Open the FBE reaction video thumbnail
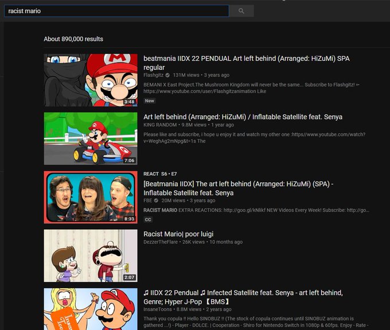This screenshot has height=330, width=390. point(91,197)
